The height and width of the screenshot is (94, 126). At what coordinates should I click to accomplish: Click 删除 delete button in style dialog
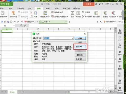[x=80, y=55]
